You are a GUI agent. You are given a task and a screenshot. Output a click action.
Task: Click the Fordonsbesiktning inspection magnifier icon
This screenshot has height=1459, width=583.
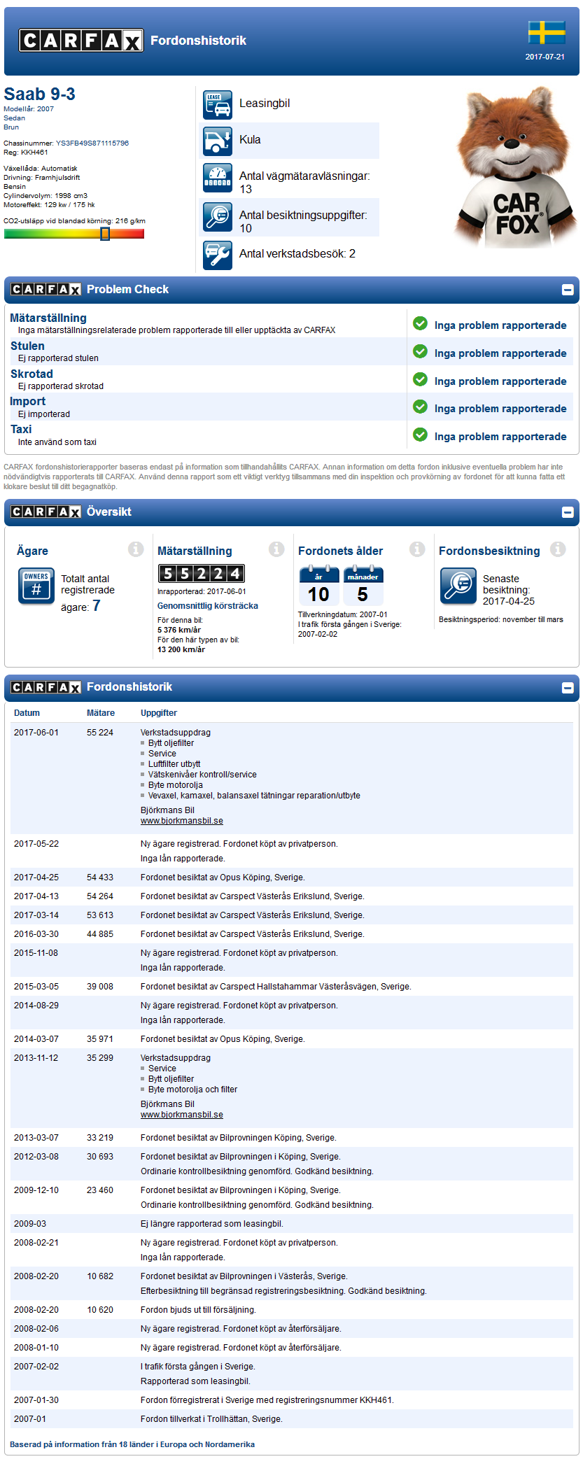(458, 586)
